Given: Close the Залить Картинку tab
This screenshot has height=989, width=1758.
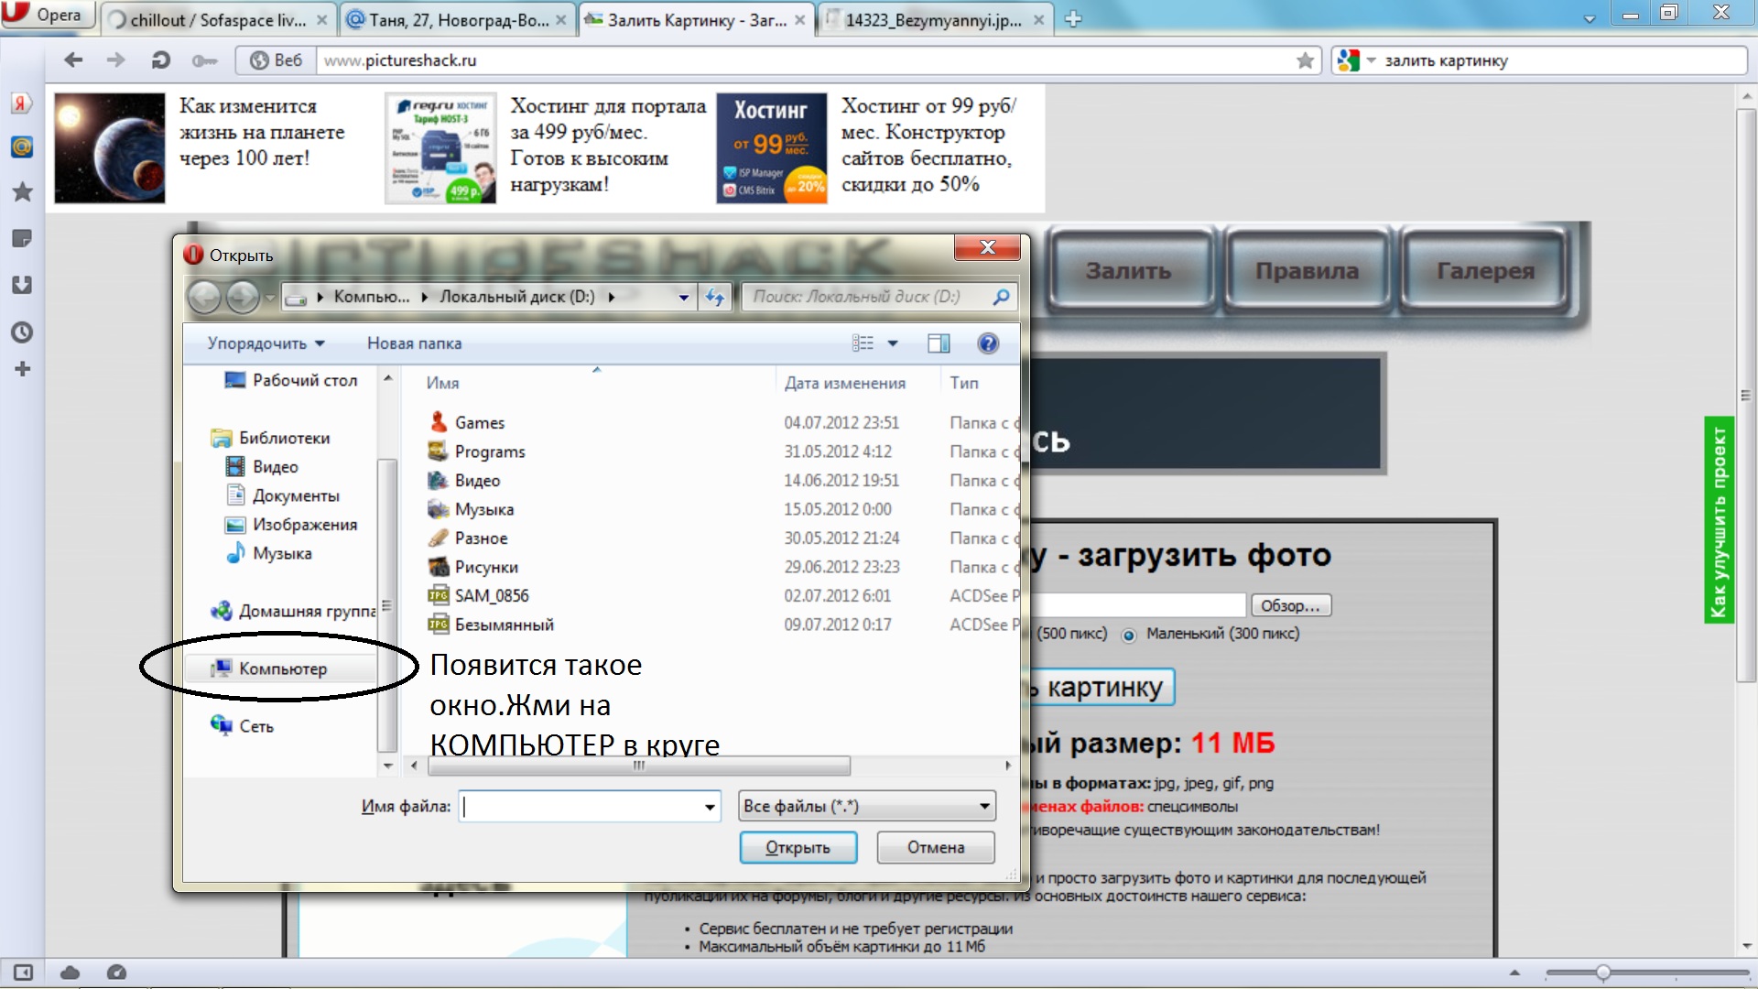Looking at the screenshot, I should tap(799, 19).
